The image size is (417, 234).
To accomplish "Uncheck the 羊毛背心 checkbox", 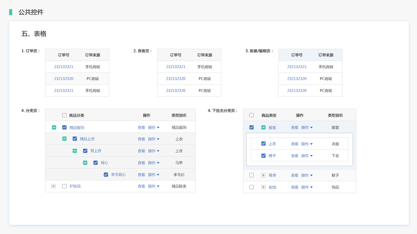I will click(x=106, y=175).
